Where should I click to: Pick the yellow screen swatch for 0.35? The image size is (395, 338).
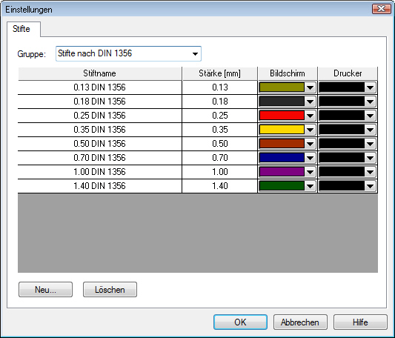coord(282,130)
